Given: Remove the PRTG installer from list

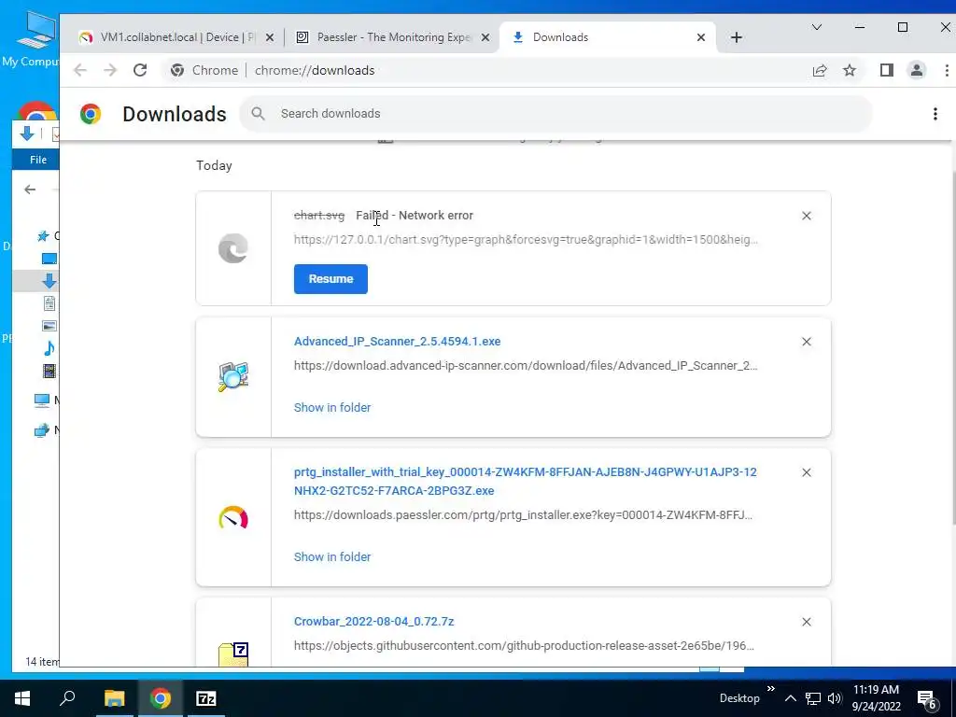Looking at the screenshot, I should (806, 472).
